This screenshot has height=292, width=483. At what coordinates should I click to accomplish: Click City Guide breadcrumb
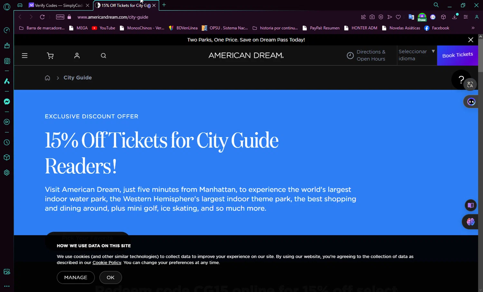78,78
